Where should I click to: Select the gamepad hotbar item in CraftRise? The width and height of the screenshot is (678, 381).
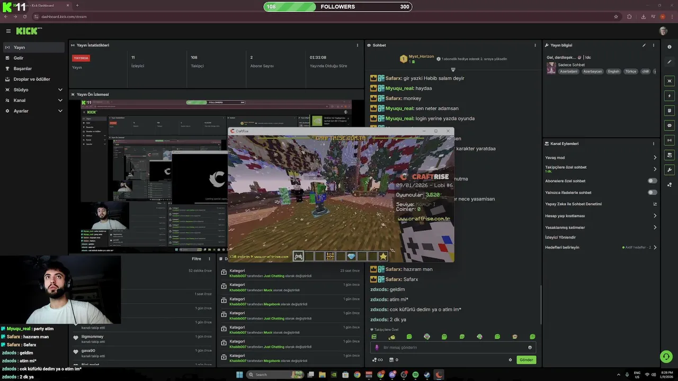(298, 256)
